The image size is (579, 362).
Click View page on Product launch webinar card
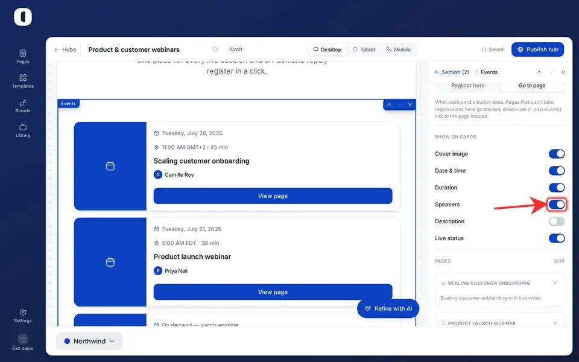[273, 292]
